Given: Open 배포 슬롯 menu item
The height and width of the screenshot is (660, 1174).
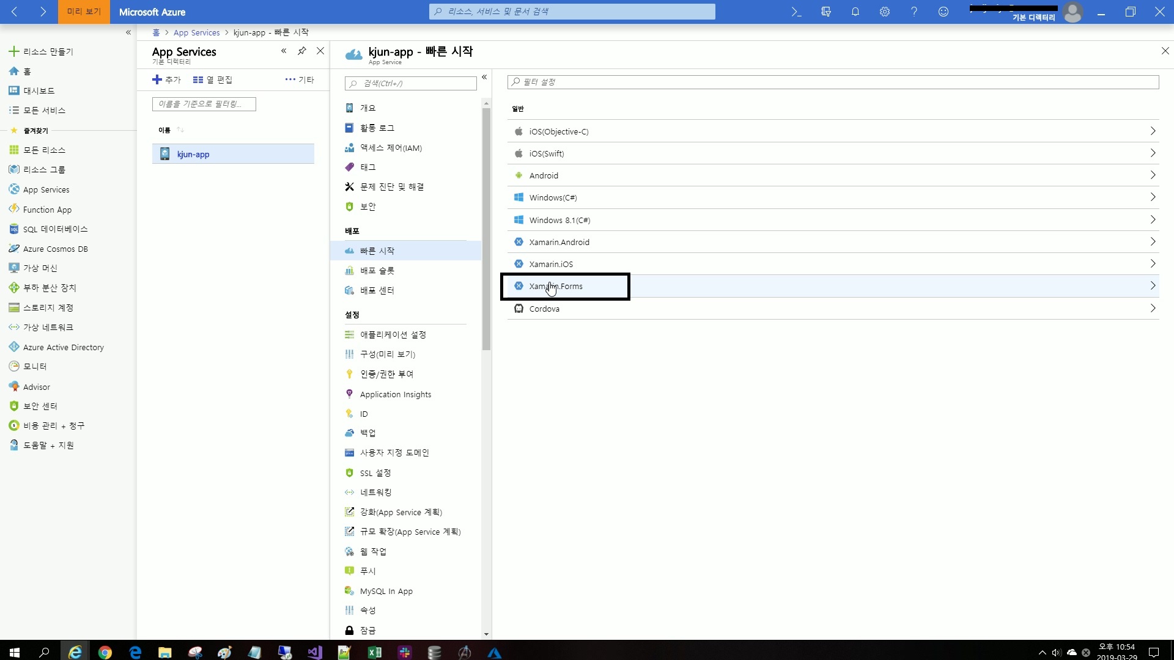Looking at the screenshot, I should coord(377,271).
